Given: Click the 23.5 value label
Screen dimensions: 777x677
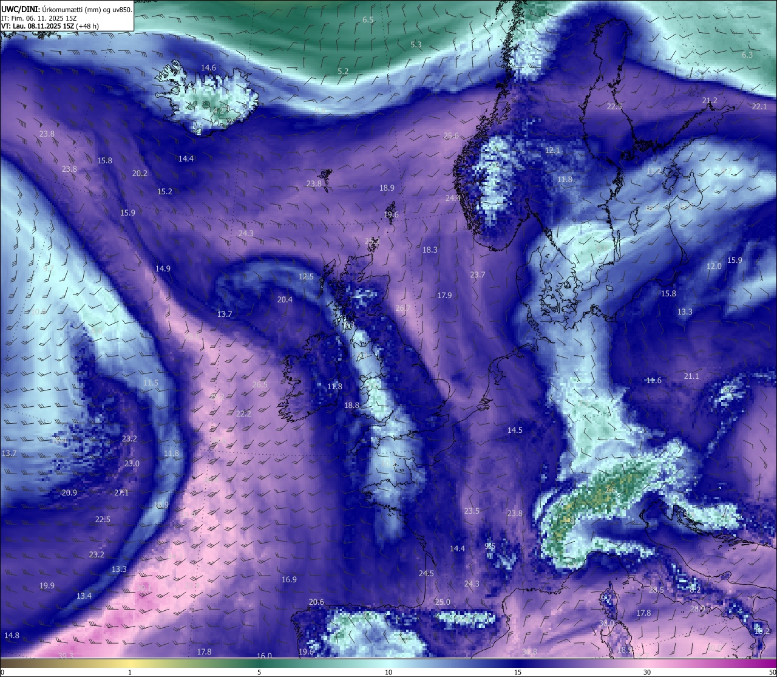Looking at the screenshot, I should 472,511.
